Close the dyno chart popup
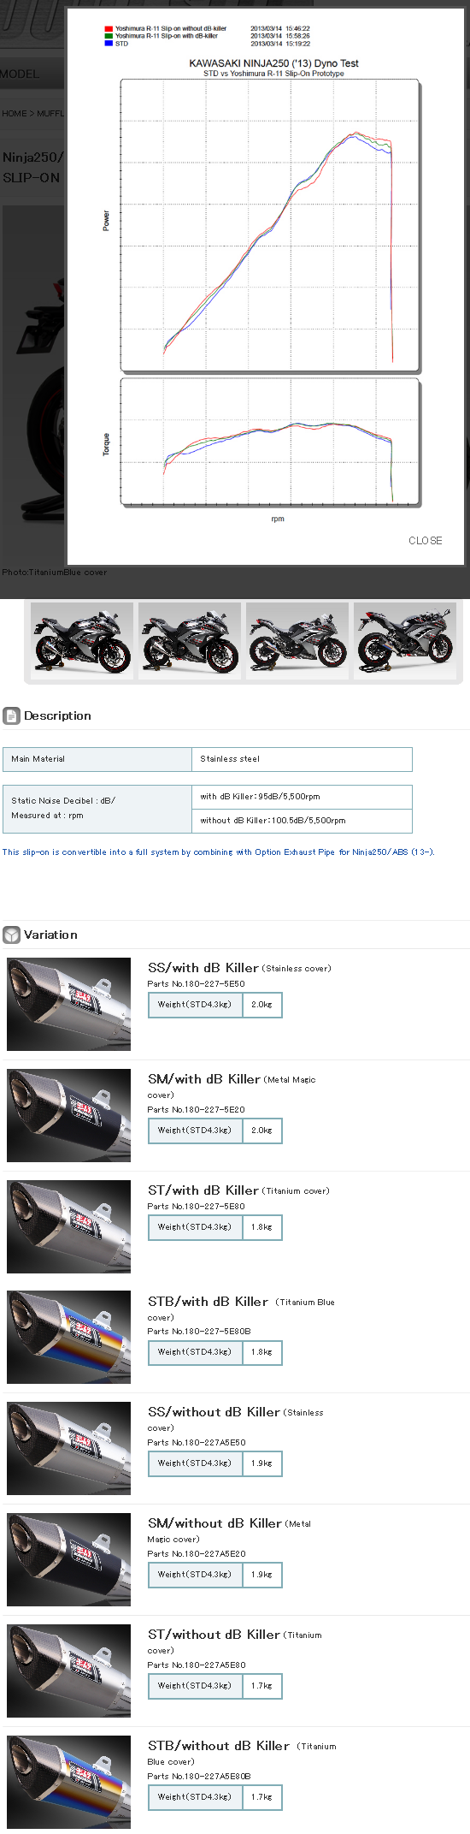This screenshot has width=470, height=1834. (x=425, y=541)
